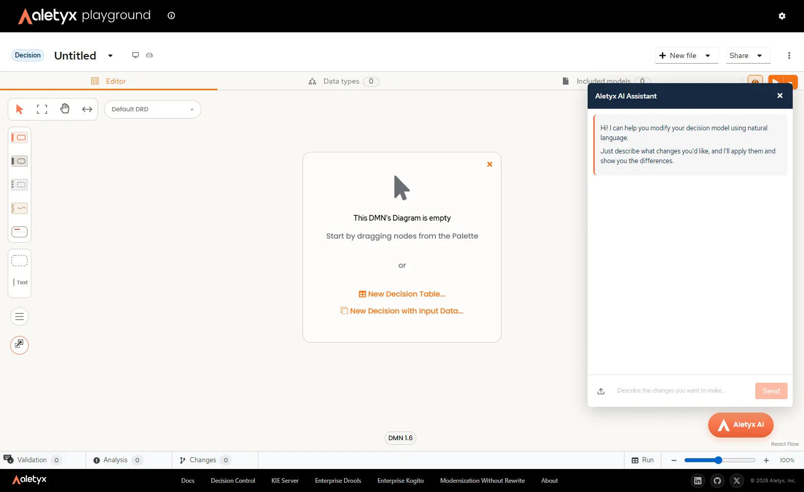Expand the Untitled file name caret
Viewport: 804px width, 492px height.
[x=110, y=55]
